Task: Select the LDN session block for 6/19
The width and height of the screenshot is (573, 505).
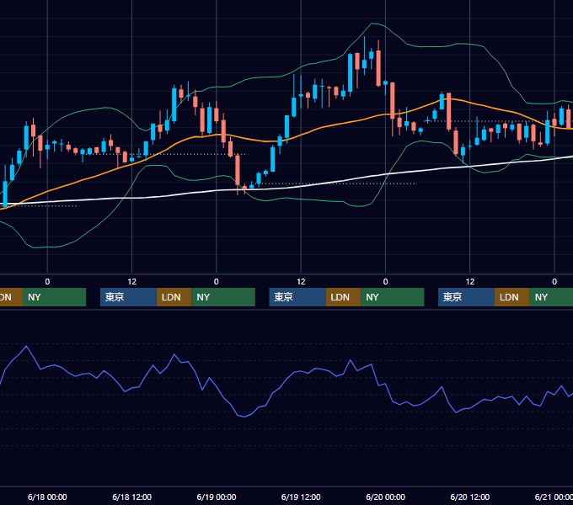Action: pyautogui.click(x=343, y=297)
